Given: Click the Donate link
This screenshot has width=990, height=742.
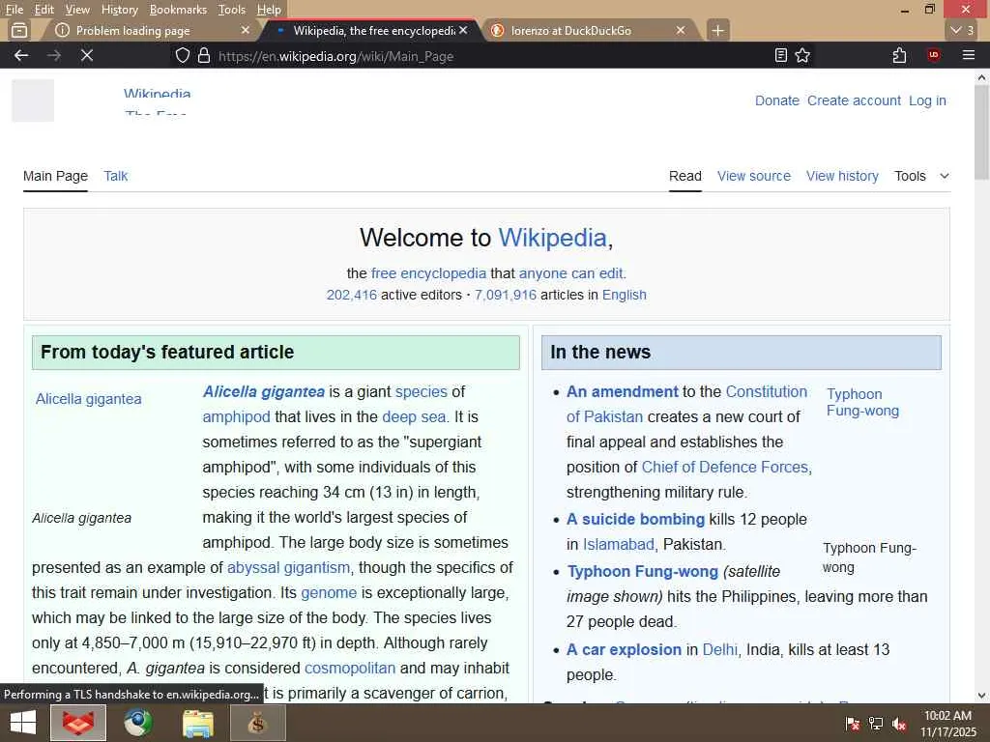Looking at the screenshot, I should tap(777, 100).
